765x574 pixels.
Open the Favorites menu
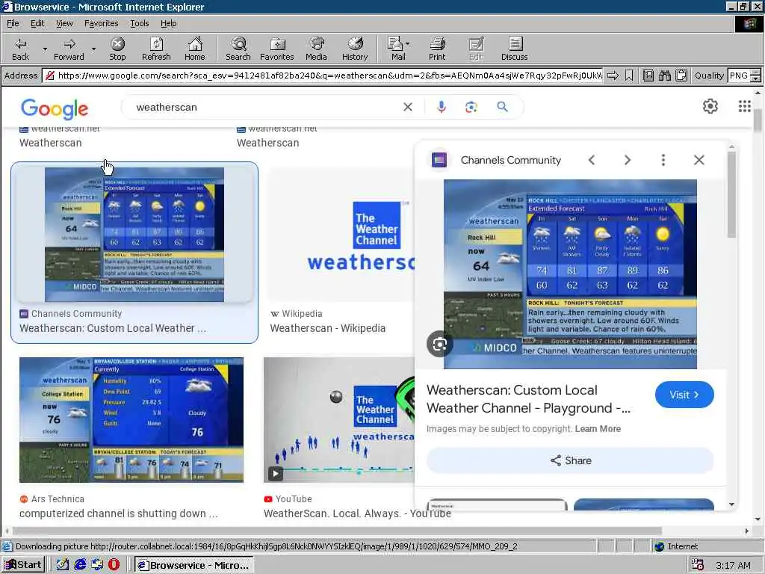click(x=101, y=23)
